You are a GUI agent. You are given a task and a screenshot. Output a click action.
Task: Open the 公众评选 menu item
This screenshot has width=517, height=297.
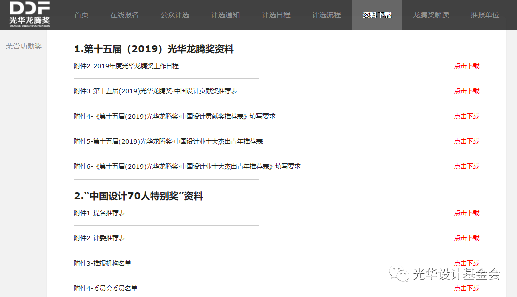(x=175, y=15)
